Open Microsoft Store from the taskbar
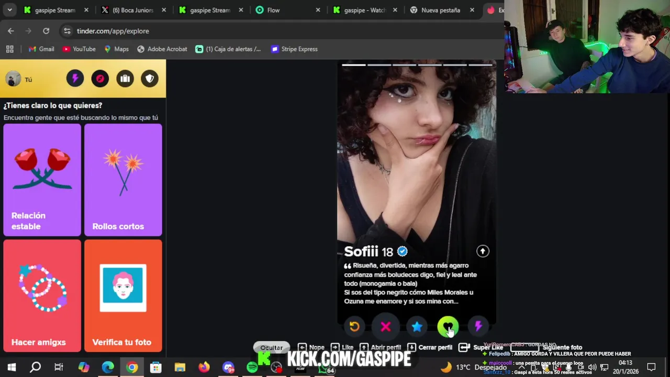This screenshot has width=670, height=377. pos(155,368)
